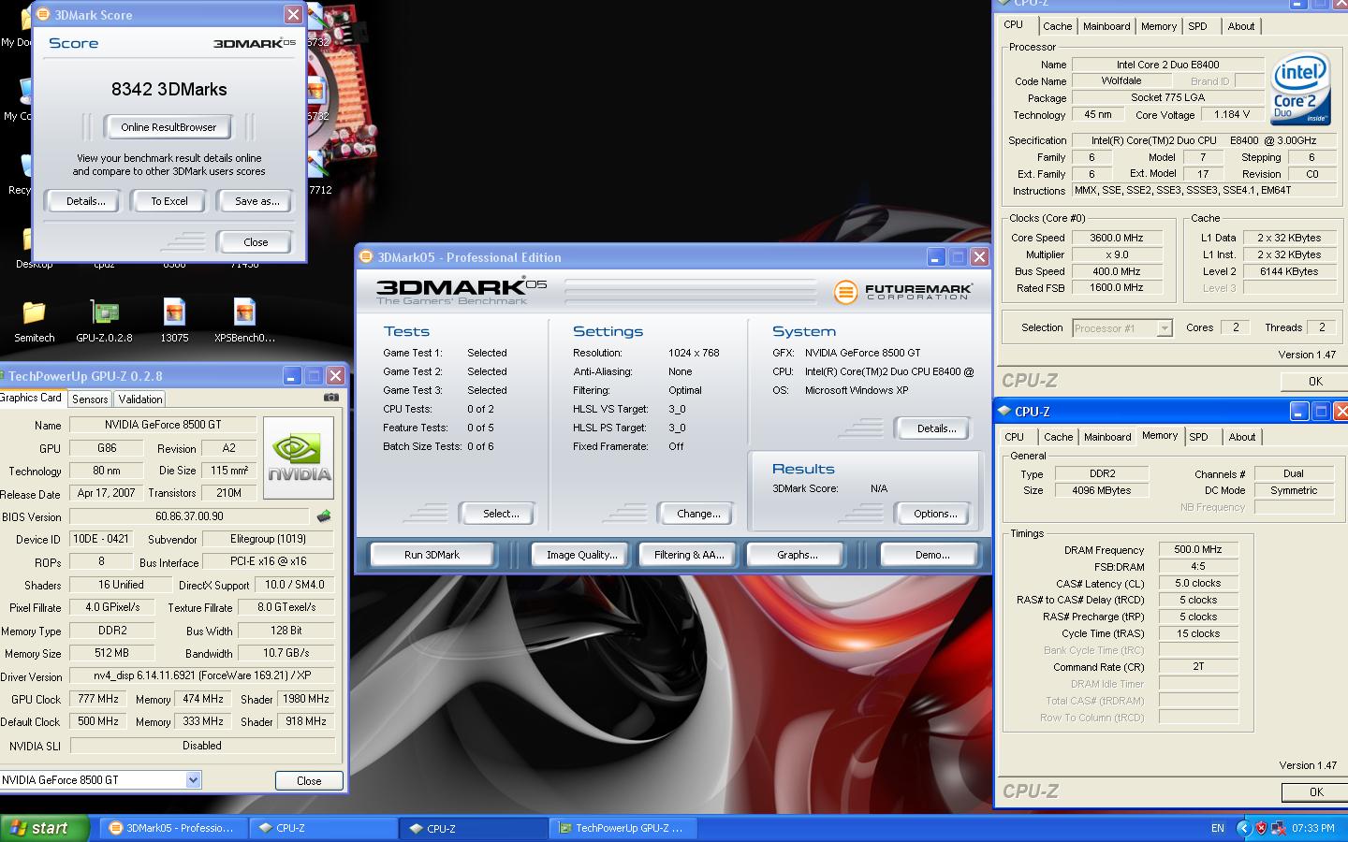
Task: Click the Online ResultBrowser button
Action: coord(168,127)
